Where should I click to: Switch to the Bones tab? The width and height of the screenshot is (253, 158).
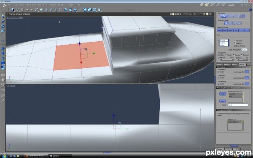[234, 64]
